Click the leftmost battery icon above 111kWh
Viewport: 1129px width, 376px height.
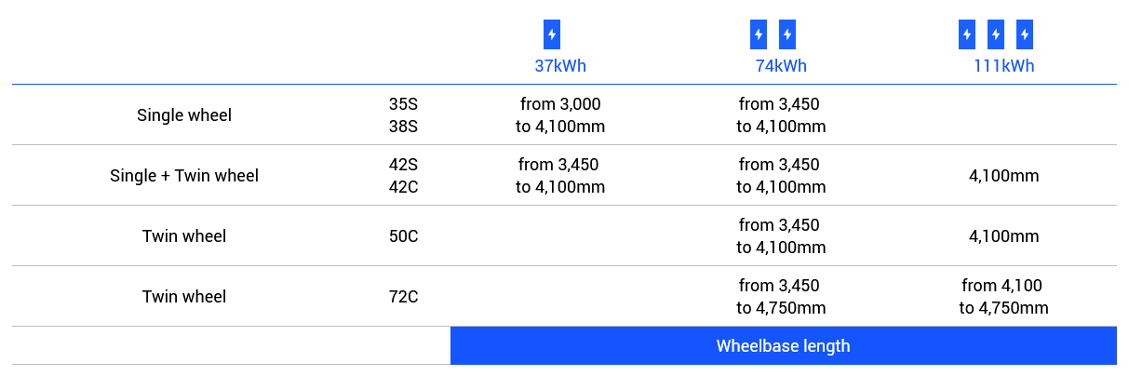coord(967,34)
